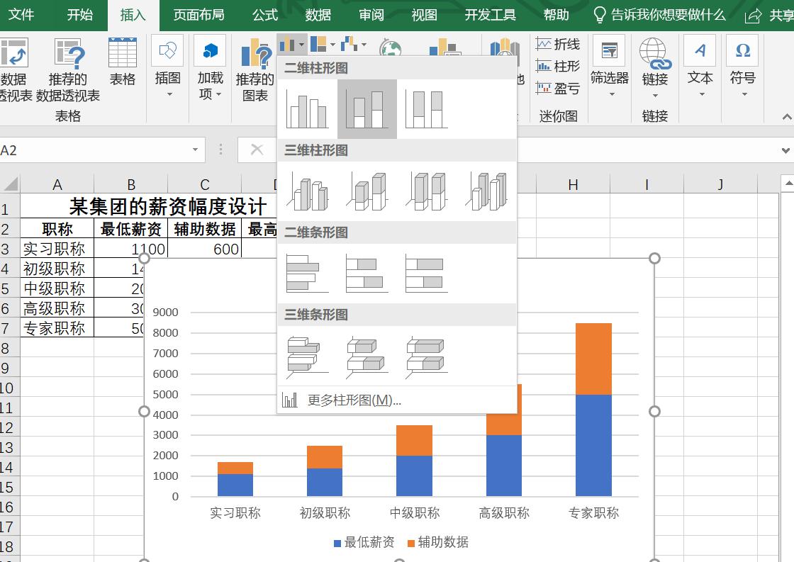Click the 最低薪资 legend entry
Image resolution: width=794 pixels, height=562 pixels.
[364, 542]
